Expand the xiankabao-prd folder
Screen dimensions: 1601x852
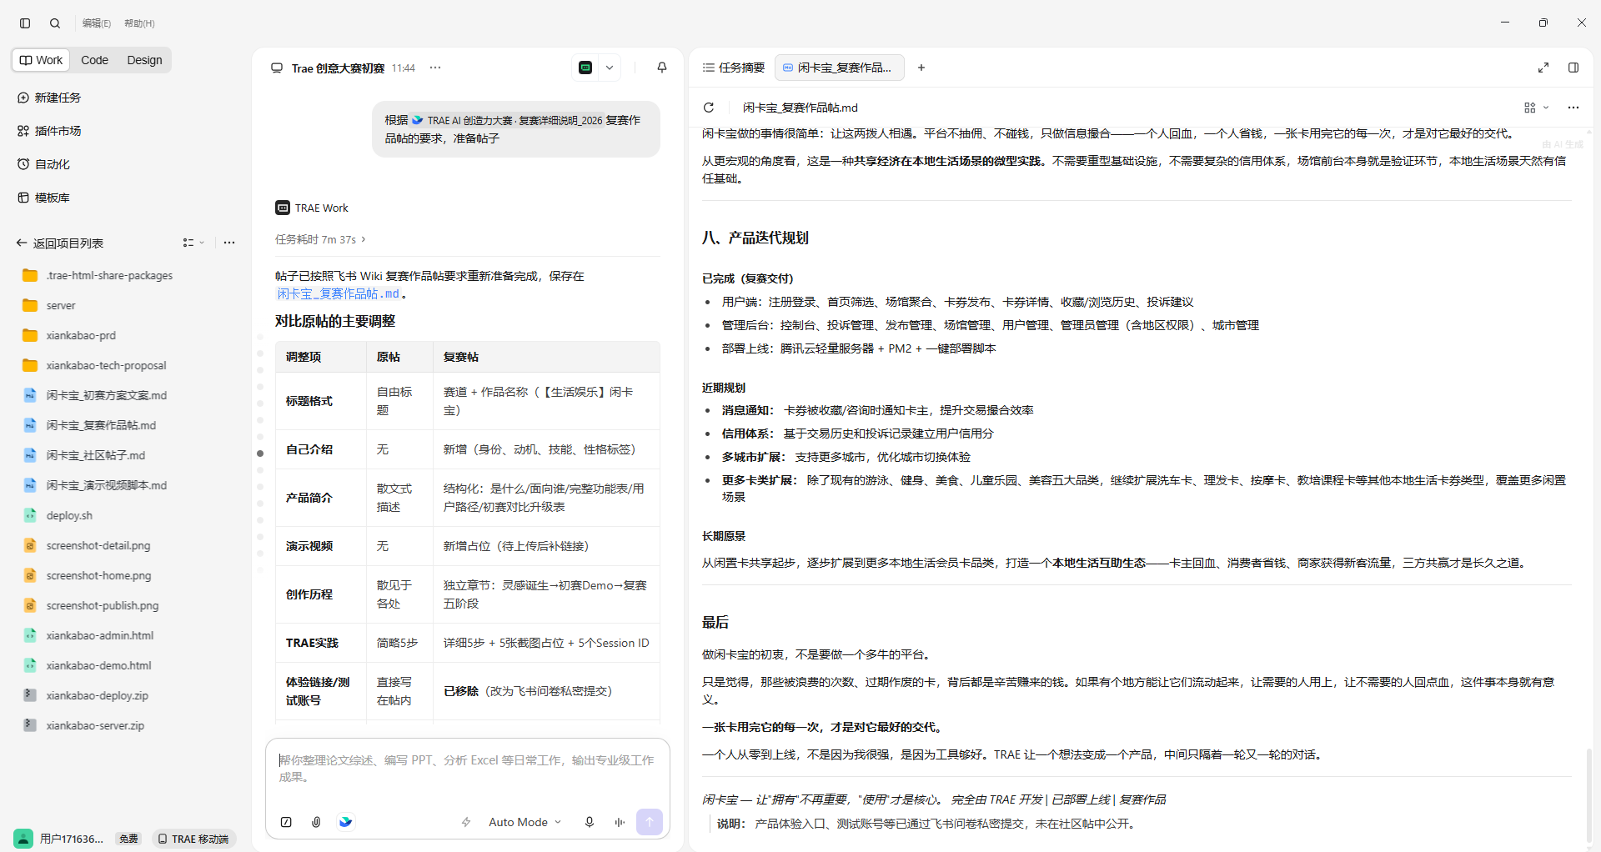click(81, 335)
